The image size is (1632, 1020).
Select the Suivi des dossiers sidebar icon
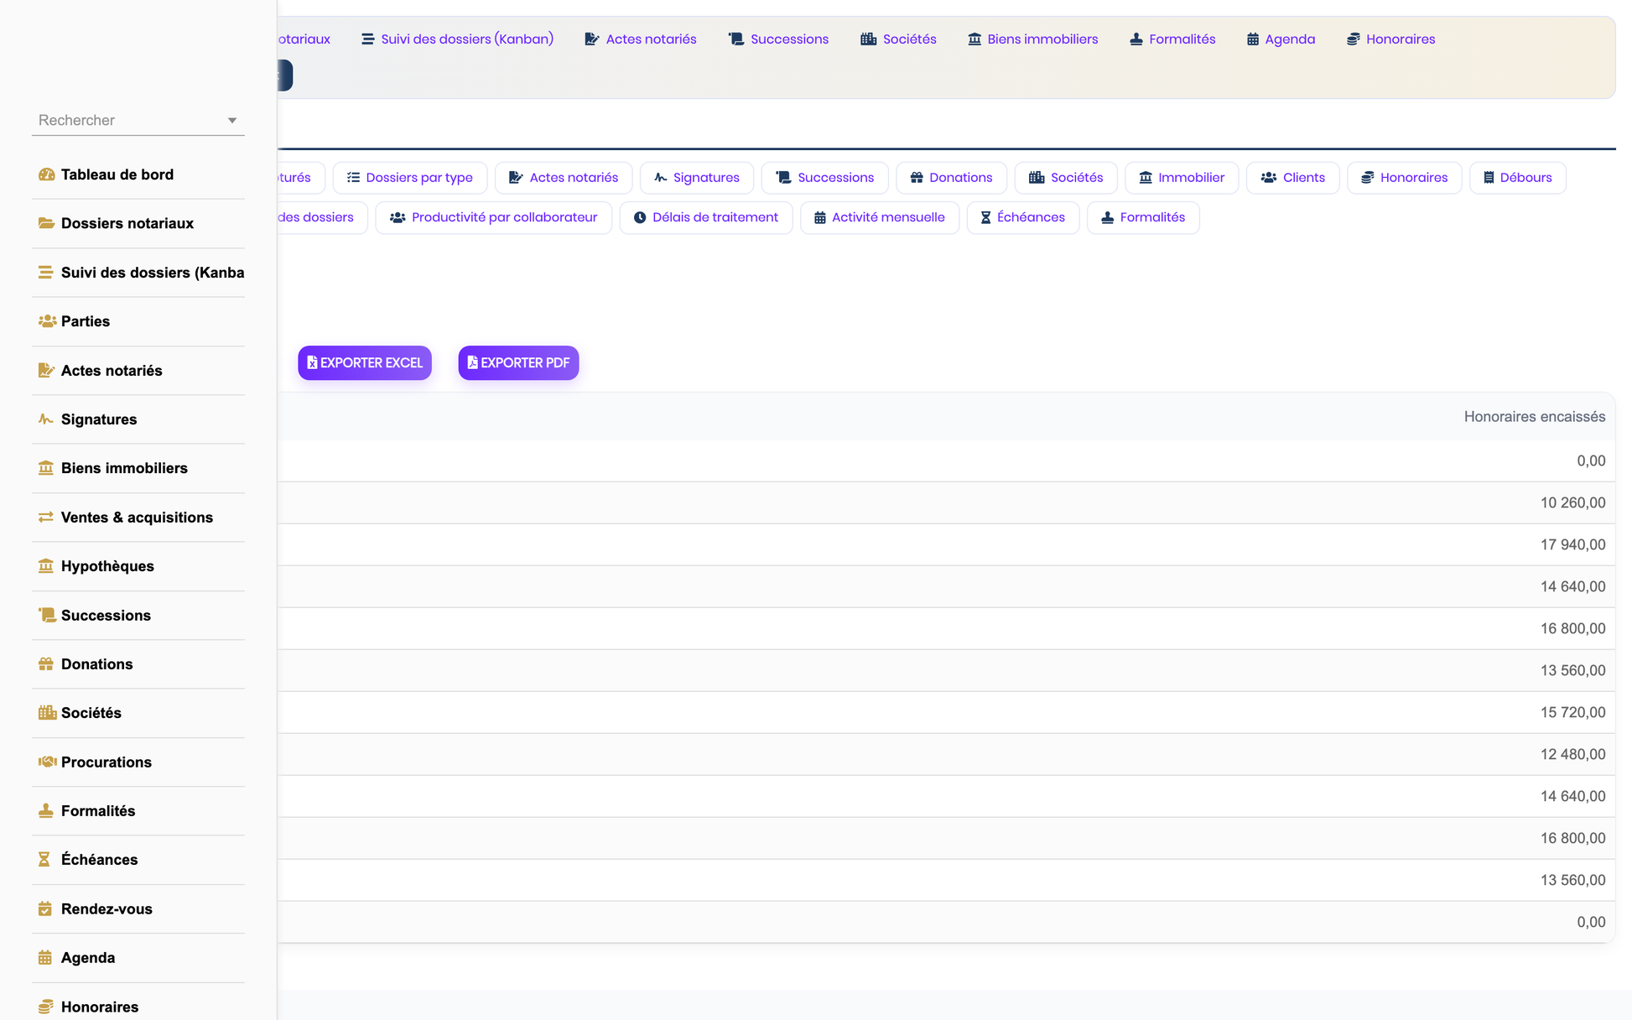click(46, 273)
